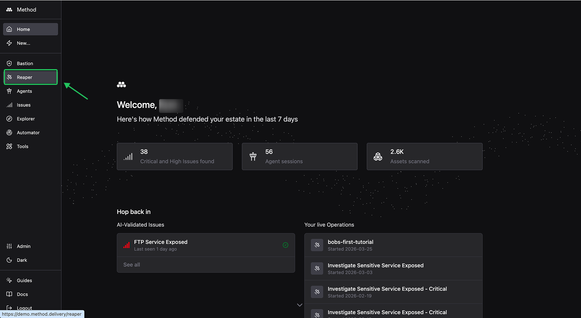Go to the Home page
Screen dimensions: 581x318
pyautogui.click(x=23, y=29)
